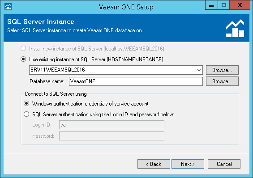Go Back to previous step

click(154, 164)
